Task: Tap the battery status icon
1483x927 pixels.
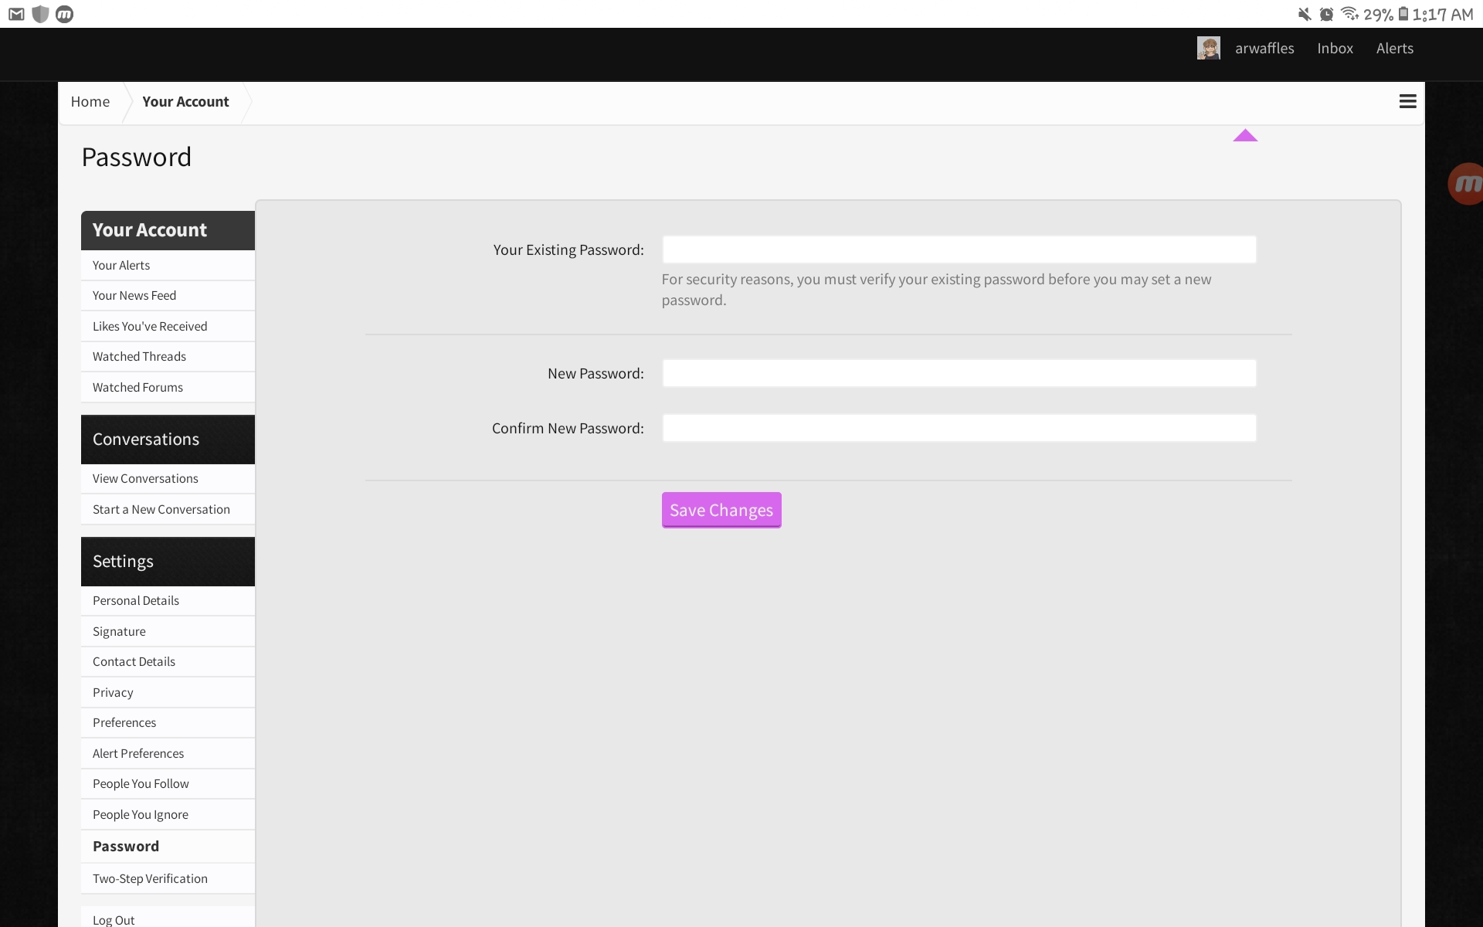Action: click(1403, 14)
